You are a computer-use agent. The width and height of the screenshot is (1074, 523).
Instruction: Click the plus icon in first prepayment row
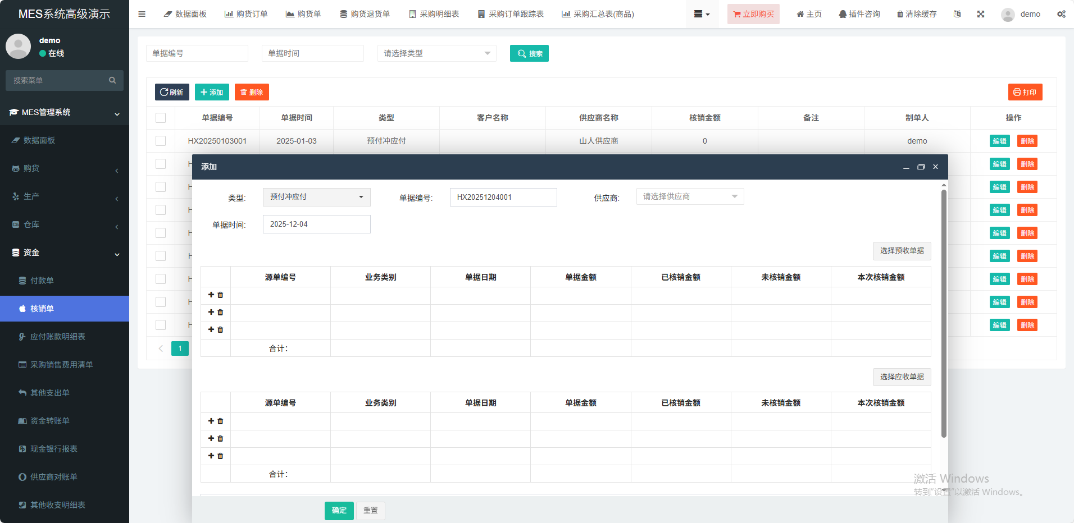[211, 295]
